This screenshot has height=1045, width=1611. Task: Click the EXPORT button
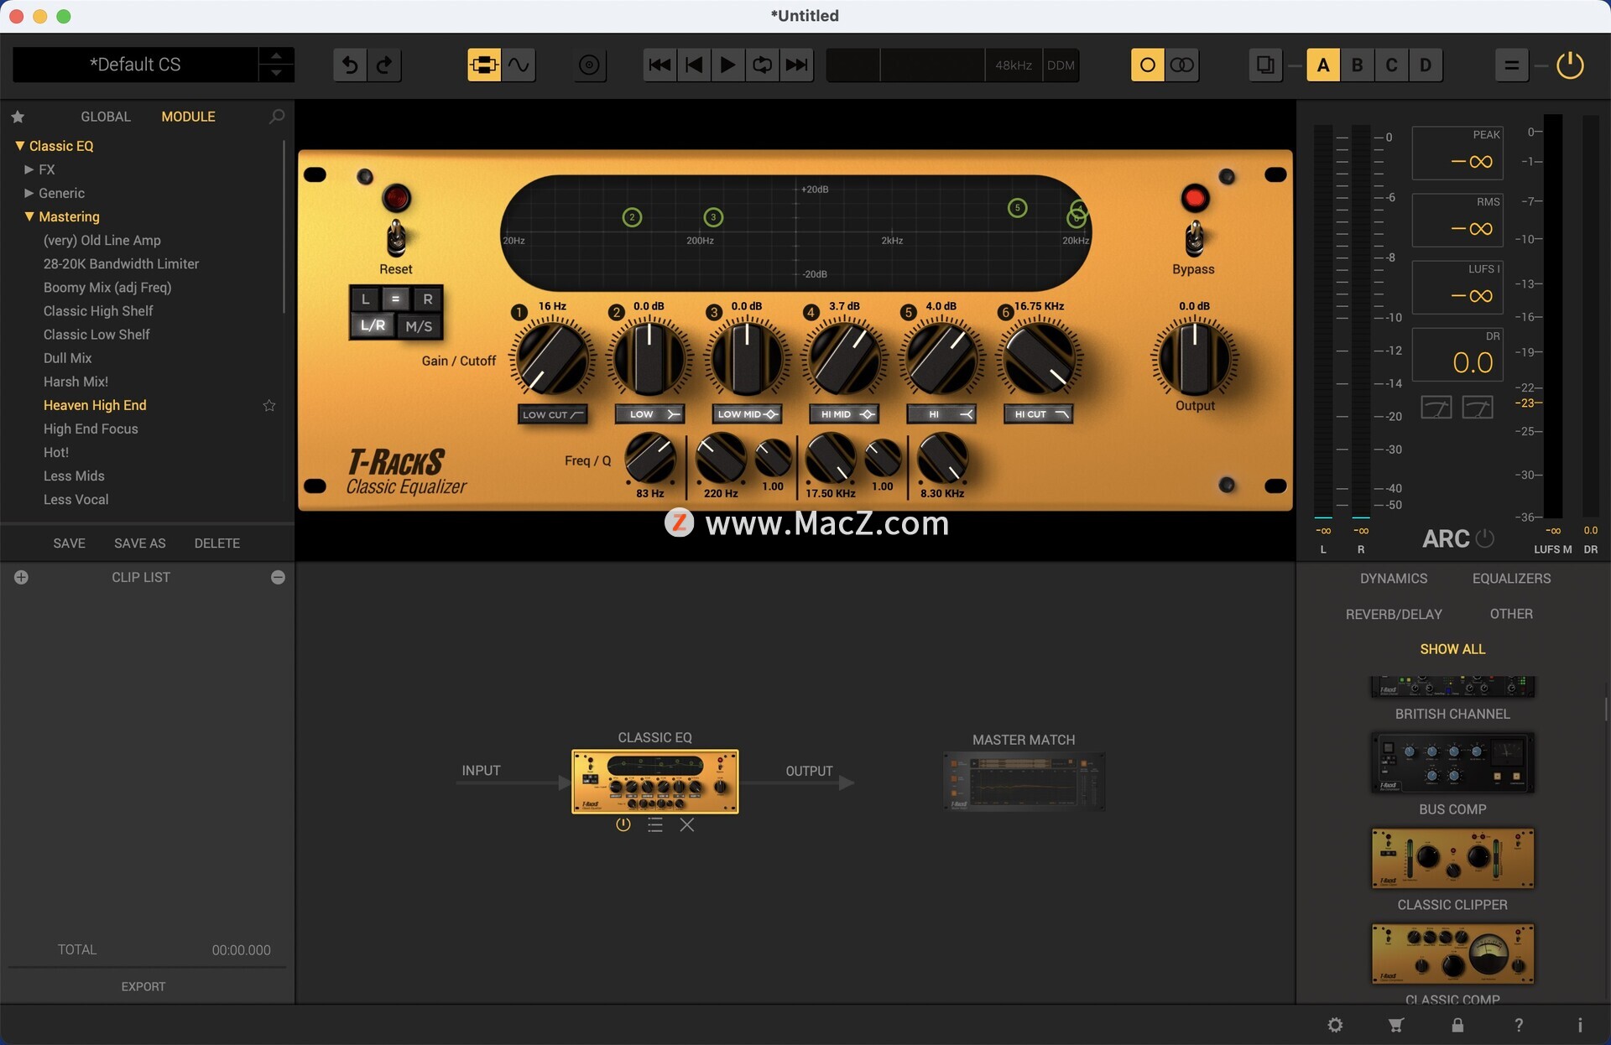143,986
